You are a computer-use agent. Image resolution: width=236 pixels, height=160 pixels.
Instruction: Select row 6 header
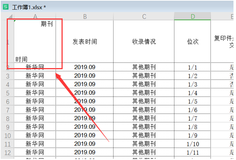point(8,101)
